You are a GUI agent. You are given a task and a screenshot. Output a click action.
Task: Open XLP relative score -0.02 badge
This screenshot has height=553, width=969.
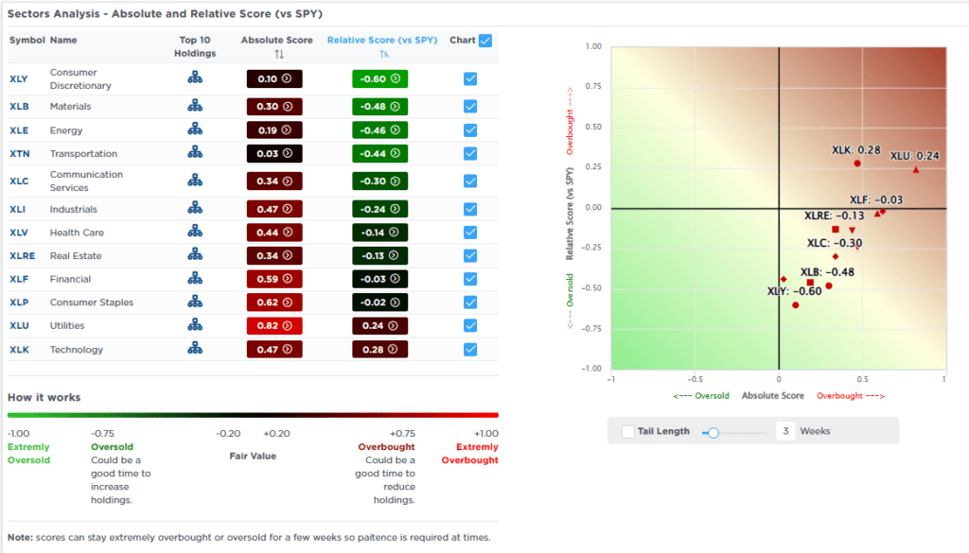click(x=380, y=302)
